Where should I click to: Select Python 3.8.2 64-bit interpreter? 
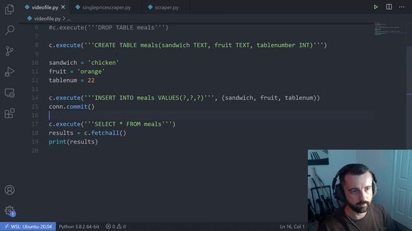(x=79, y=227)
